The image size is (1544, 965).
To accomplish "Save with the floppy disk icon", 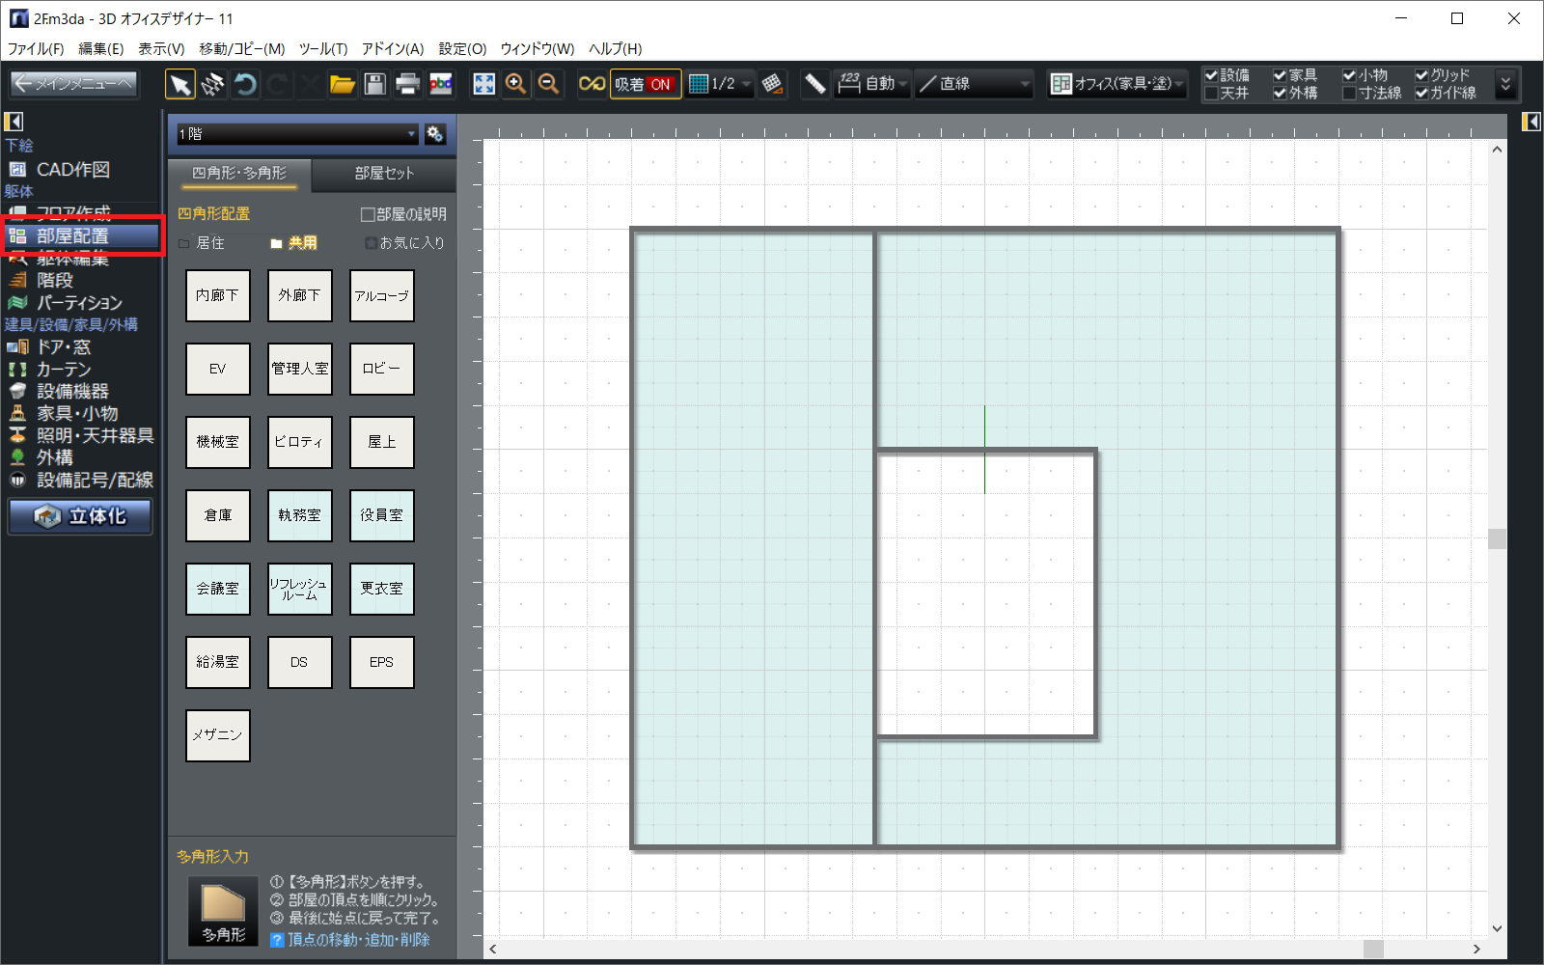I will pos(374,85).
